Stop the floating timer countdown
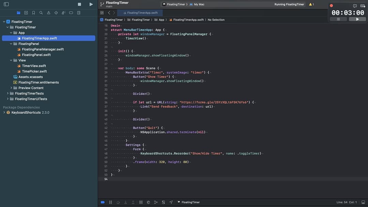 click(338, 19)
